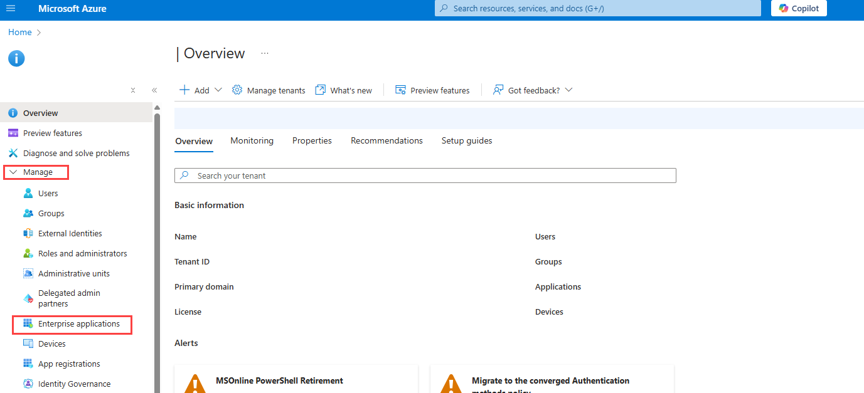Image resolution: width=864 pixels, height=393 pixels.
Task: Click the Roles and administrators icon
Action: coord(28,253)
